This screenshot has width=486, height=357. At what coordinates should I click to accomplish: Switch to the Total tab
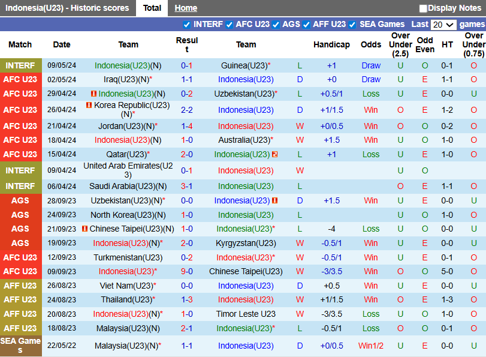(152, 8)
